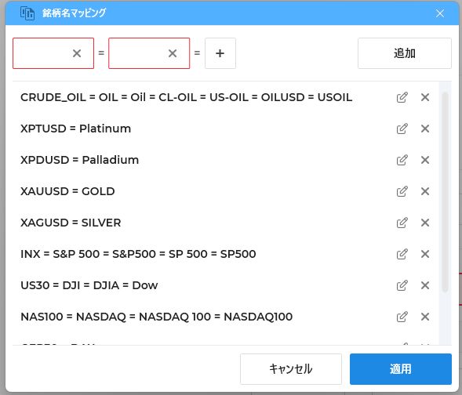Viewport: 462px width, 395px height.
Task: Remove the NAS100 = NASDAQ mapping
Action: tap(425, 317)
